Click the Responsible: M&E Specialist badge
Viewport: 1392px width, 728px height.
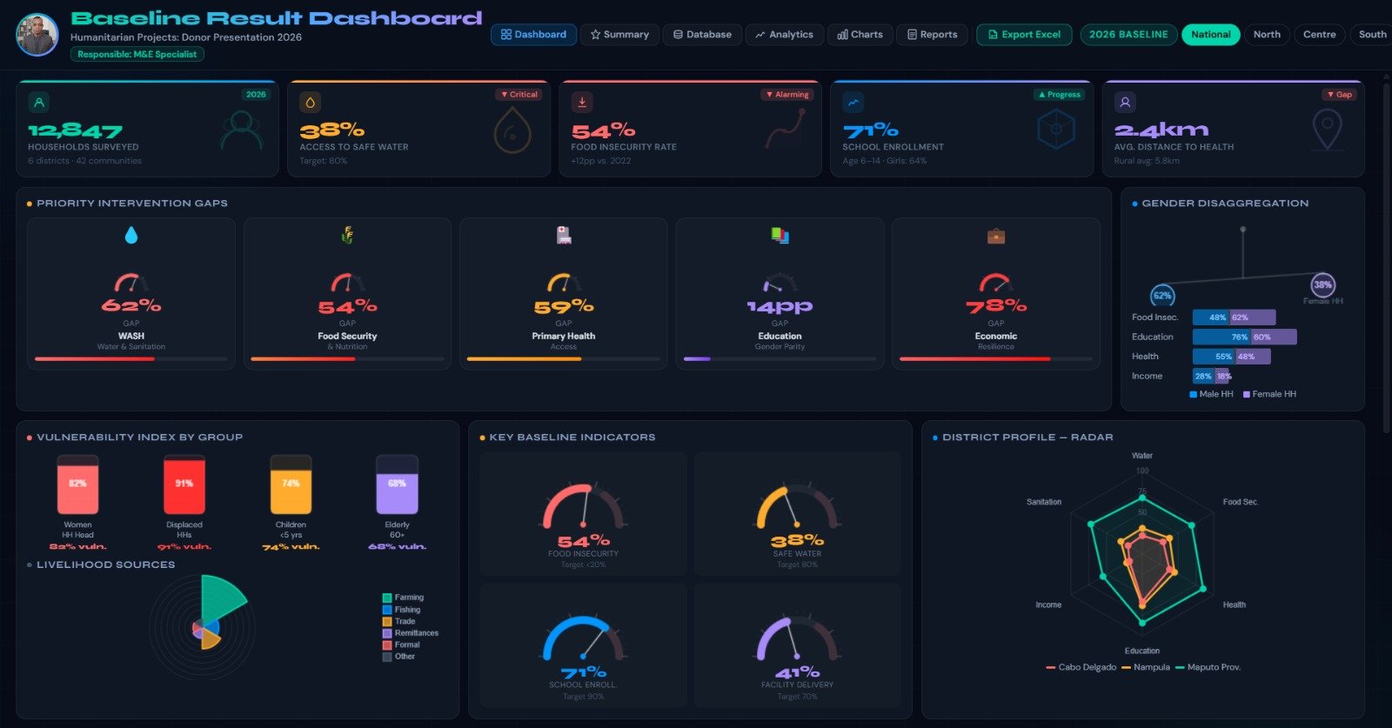pos(137,54)
